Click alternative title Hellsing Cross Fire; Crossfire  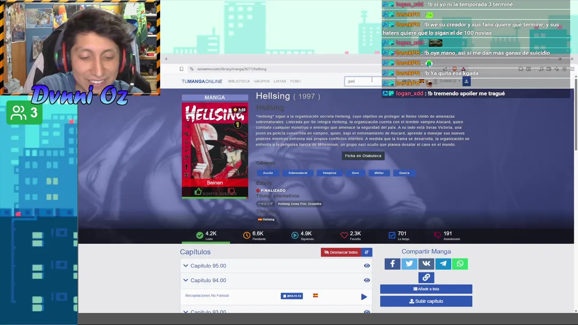click(x=299, y=204)
